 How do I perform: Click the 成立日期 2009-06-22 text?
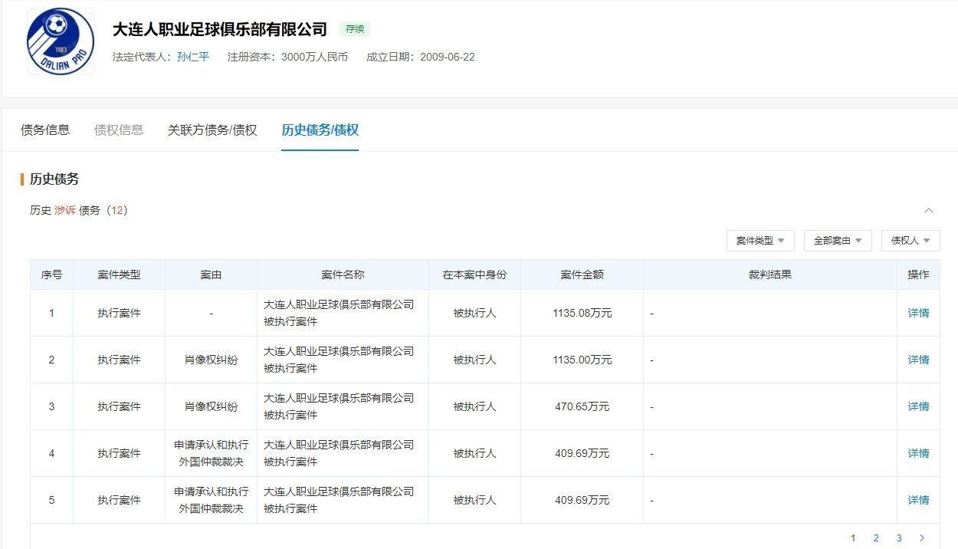pos(421,57)
